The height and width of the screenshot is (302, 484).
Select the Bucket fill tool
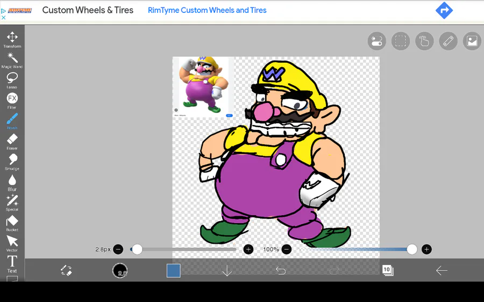[x=12, y=223]
